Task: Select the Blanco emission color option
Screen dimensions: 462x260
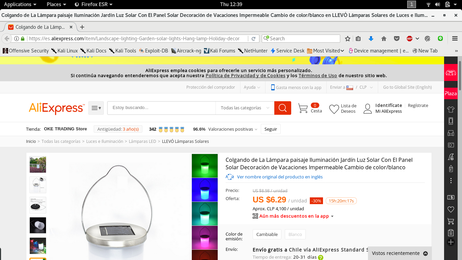Action: 295,234
